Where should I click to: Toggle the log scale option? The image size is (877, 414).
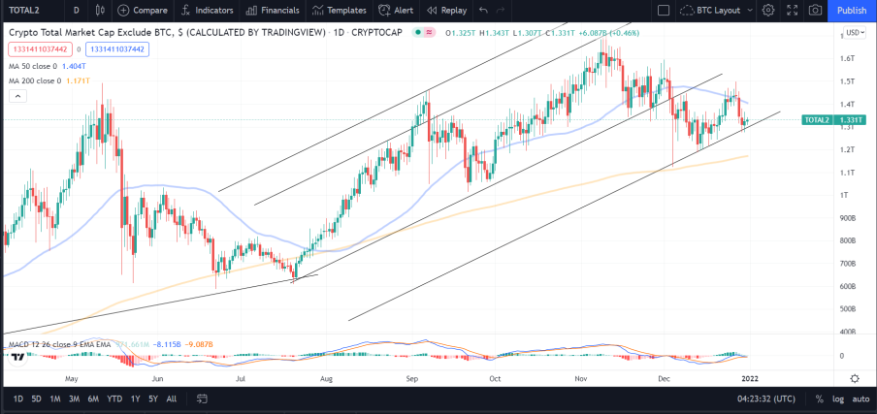coord(838,398)
